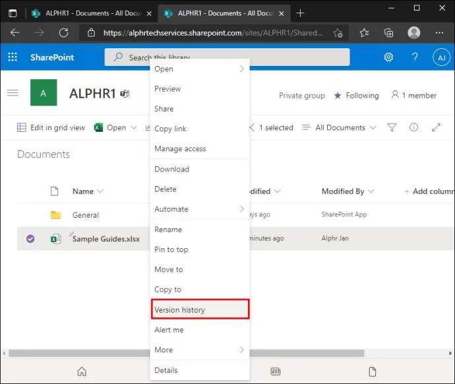455x384 pixels.
Task: Open the browser favorites list icon
Action: tap(364, 33)
